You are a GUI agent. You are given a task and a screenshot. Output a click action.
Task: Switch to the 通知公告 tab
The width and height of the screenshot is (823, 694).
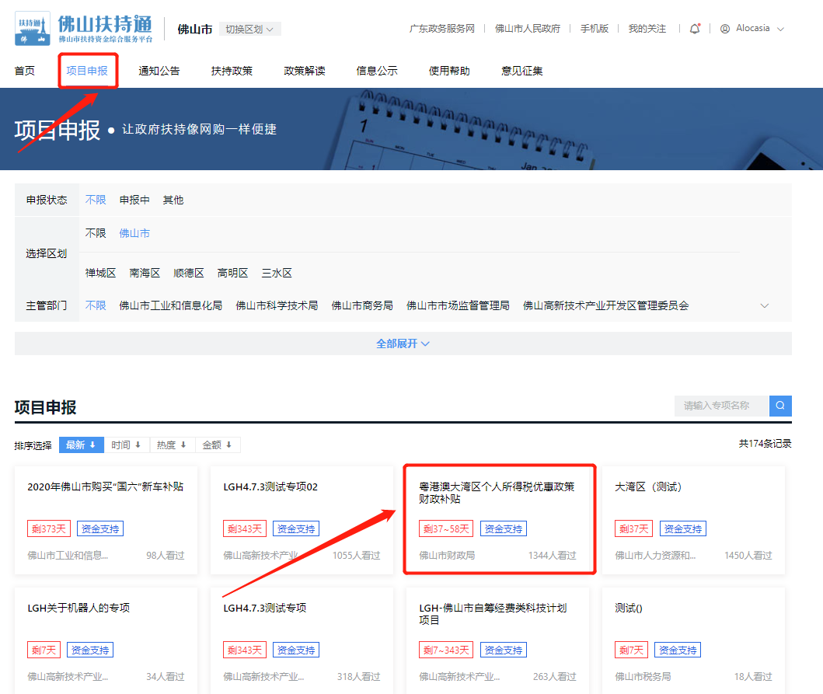coord(159,70)
